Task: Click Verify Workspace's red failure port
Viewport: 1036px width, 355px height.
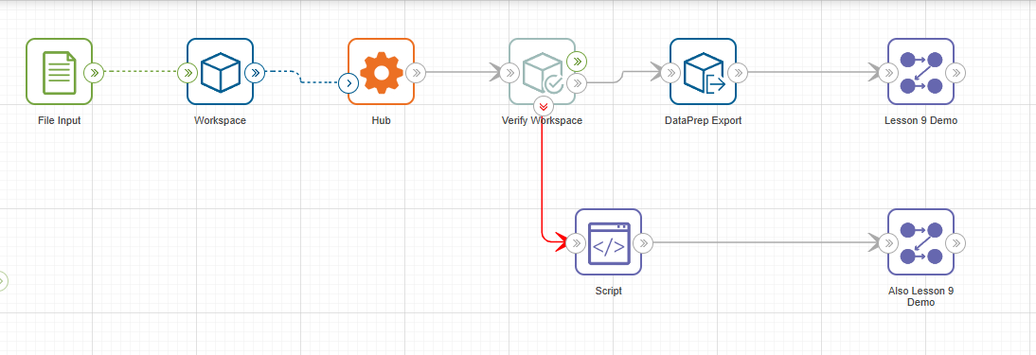Action: [544, 105]
